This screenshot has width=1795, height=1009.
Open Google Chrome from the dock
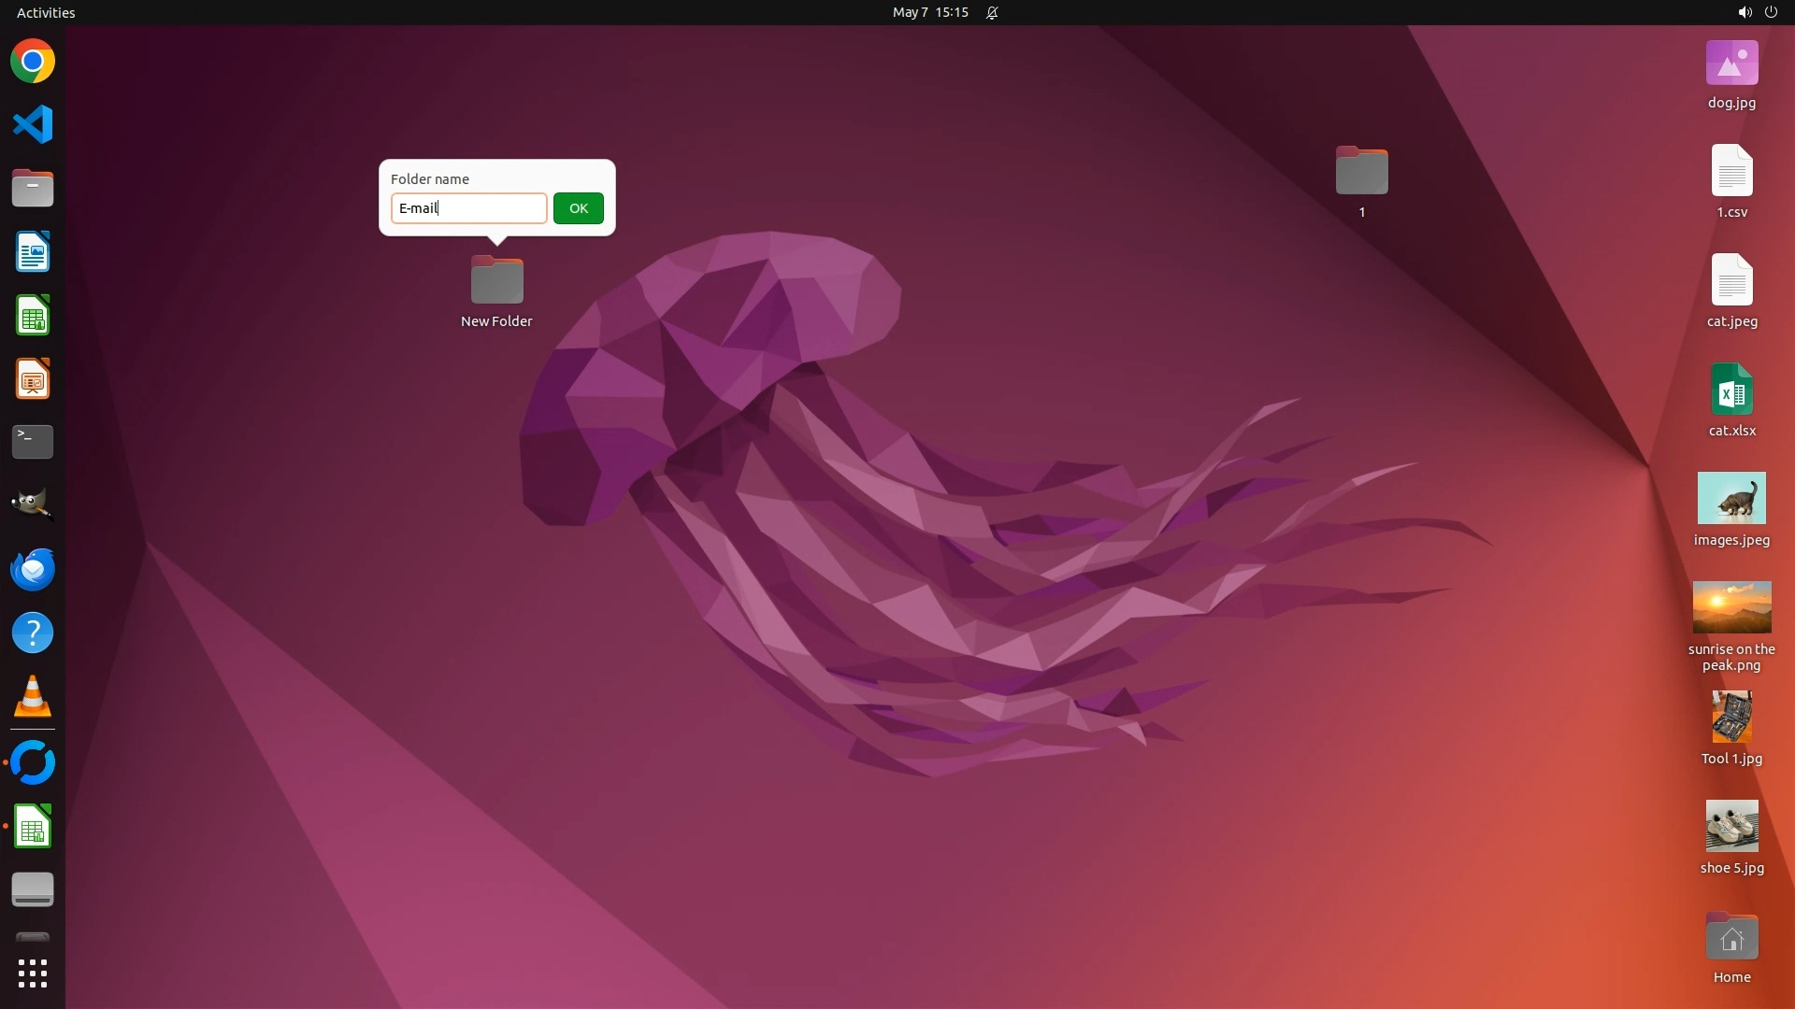pos(33,62)
